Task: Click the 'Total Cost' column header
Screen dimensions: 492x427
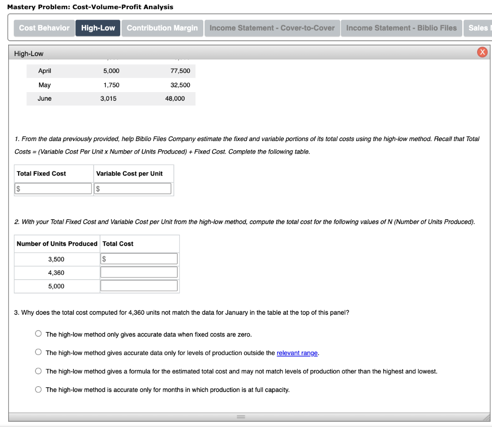Action: [118, 244]
